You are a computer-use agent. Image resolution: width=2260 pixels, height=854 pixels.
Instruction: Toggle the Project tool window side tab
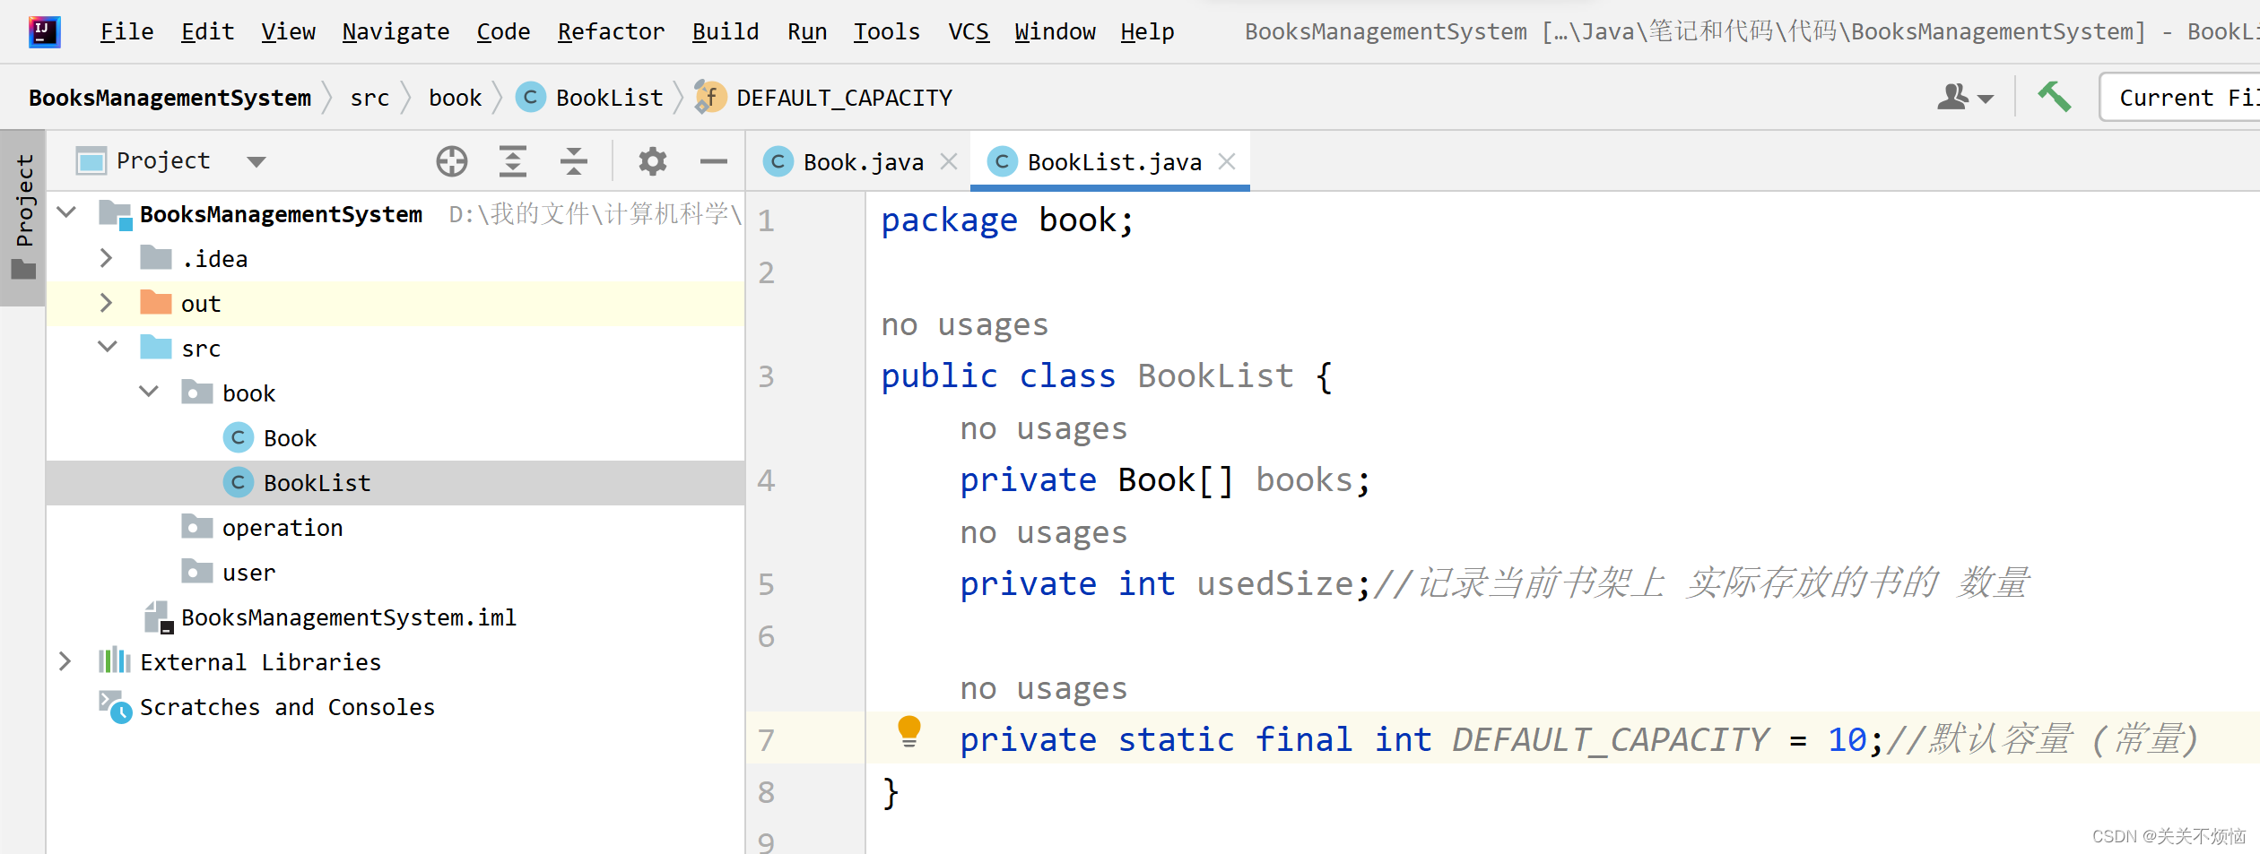pos(23,218)
